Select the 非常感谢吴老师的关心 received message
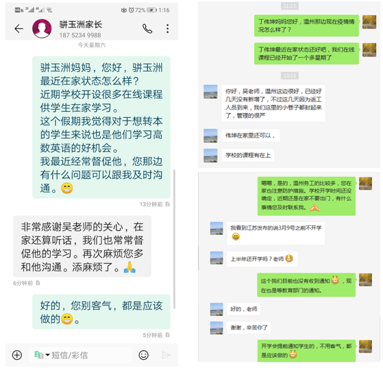Viewport: 383px width, 370px height. pos(82,246)
